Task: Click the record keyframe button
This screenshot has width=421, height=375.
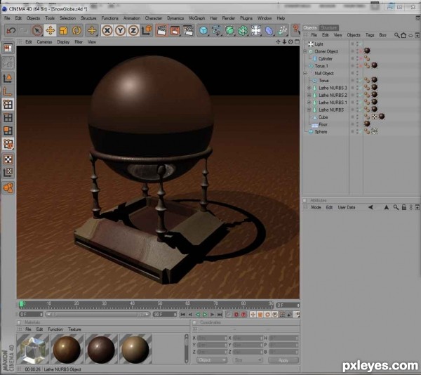Action: (x=236, y=315)
